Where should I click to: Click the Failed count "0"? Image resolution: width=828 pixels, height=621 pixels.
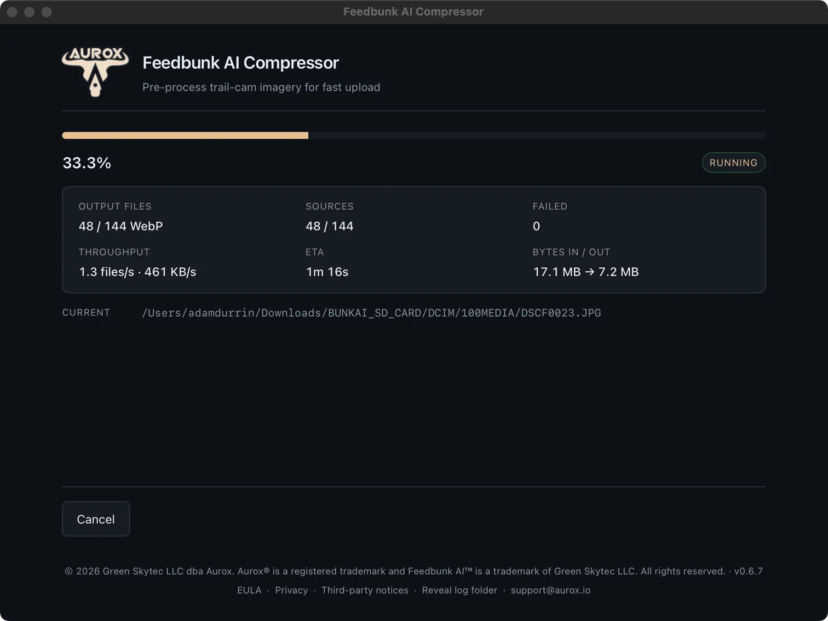click(537, 226)
